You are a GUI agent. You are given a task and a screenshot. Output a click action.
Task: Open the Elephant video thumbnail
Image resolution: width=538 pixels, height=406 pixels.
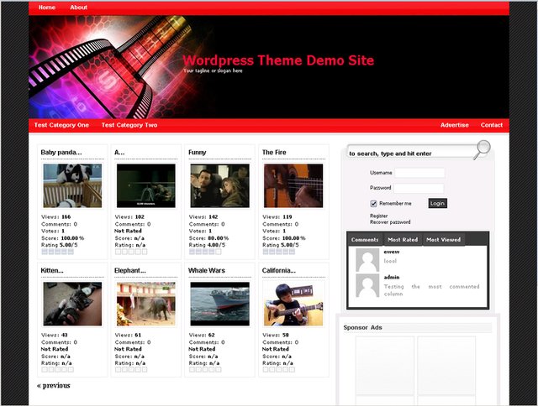point(146,304)
